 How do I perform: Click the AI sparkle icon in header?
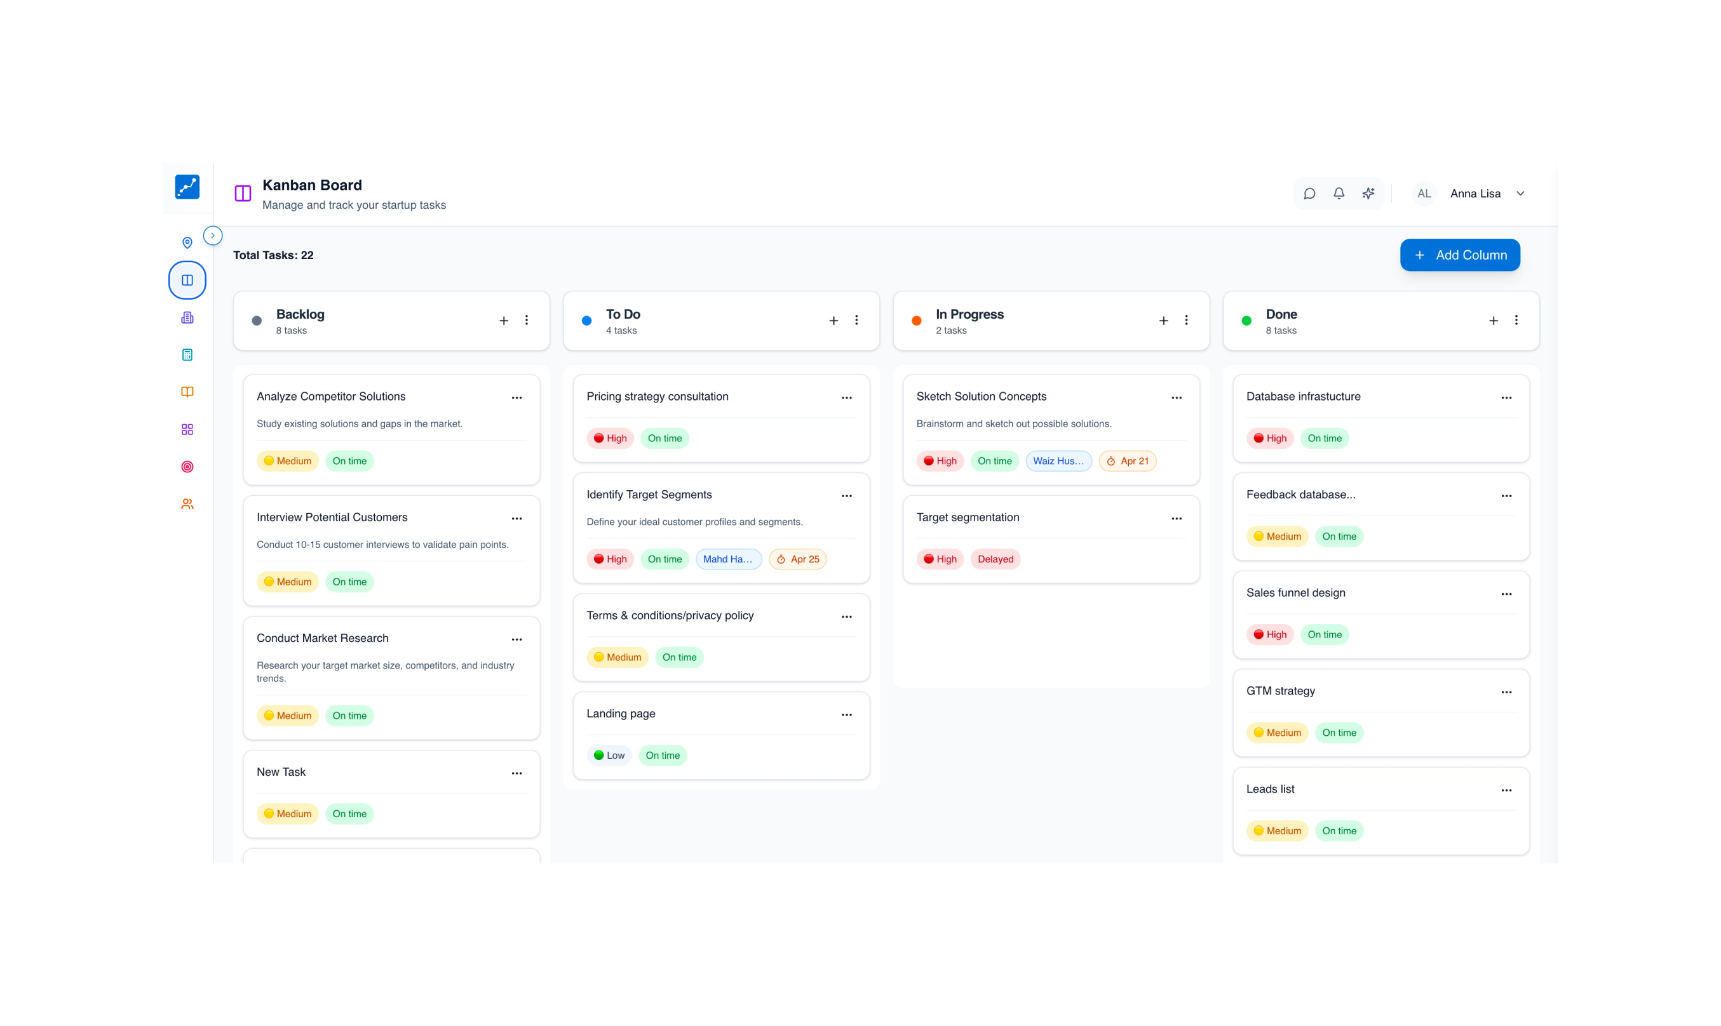[x=1368, y=194]
